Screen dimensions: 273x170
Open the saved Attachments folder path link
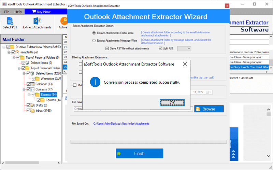[121, 124]
